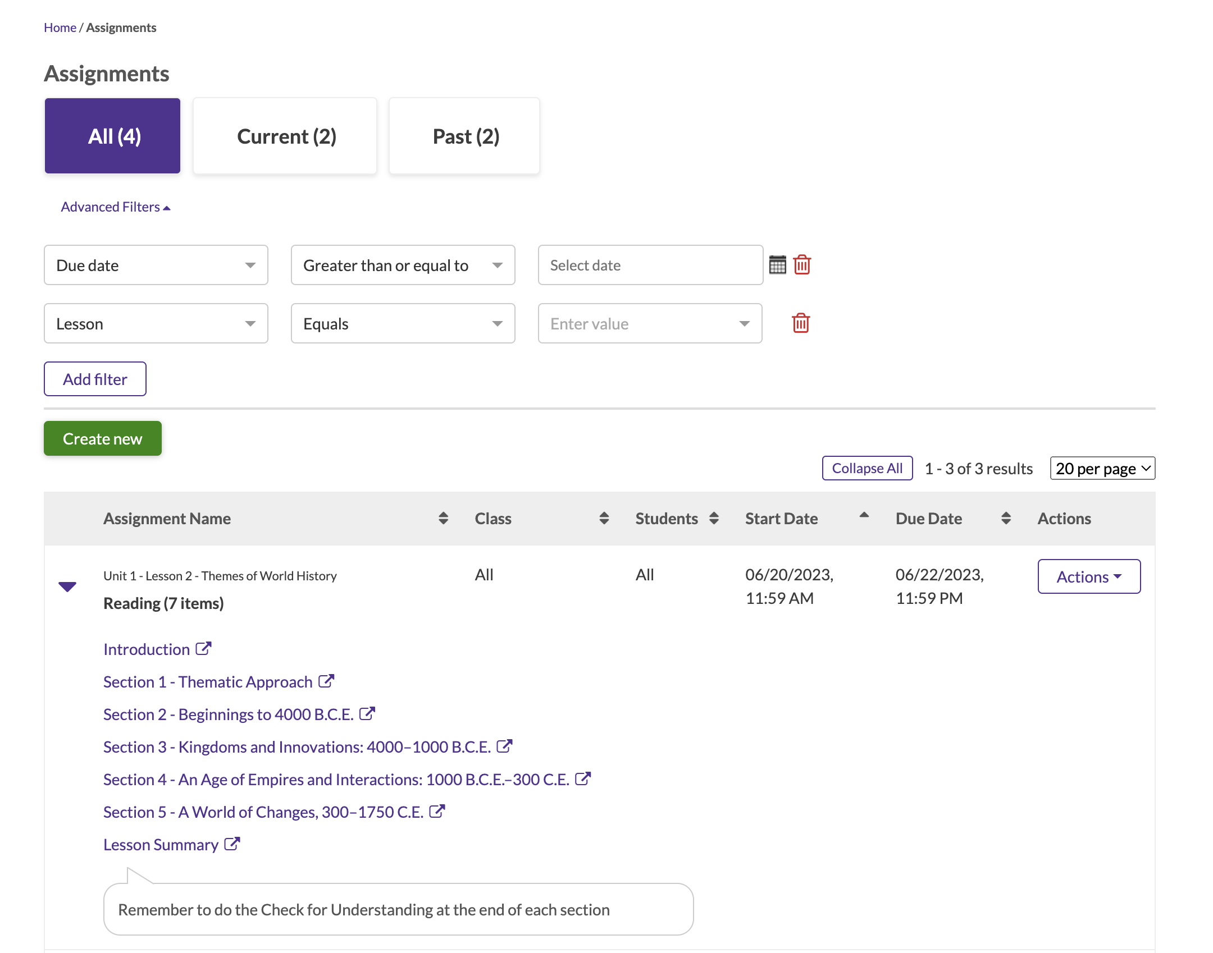Click the Create new button
Viewport: 1213px width, 953px height.
(103, 438)
